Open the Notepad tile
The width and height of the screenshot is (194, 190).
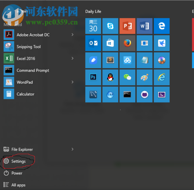point(144,60)
